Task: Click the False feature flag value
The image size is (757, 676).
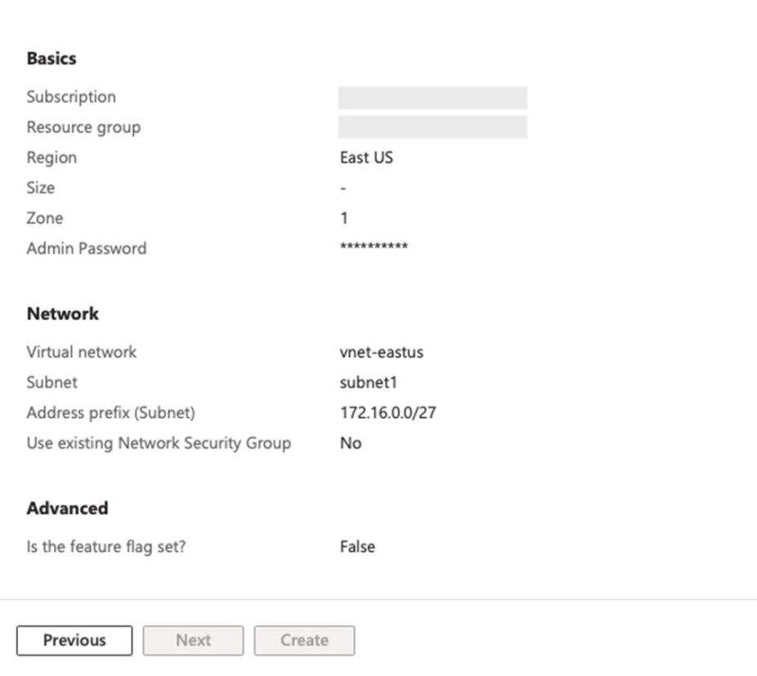Action: [x=357, y=547]
